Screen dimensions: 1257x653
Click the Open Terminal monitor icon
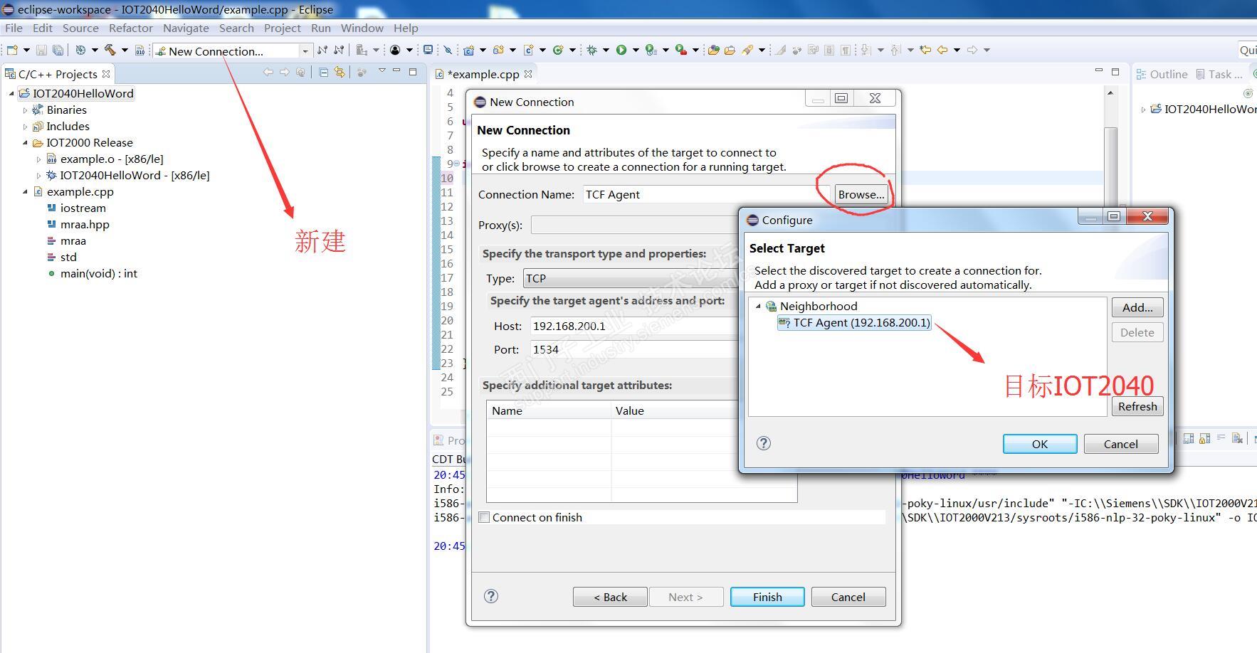click(428, 50)
